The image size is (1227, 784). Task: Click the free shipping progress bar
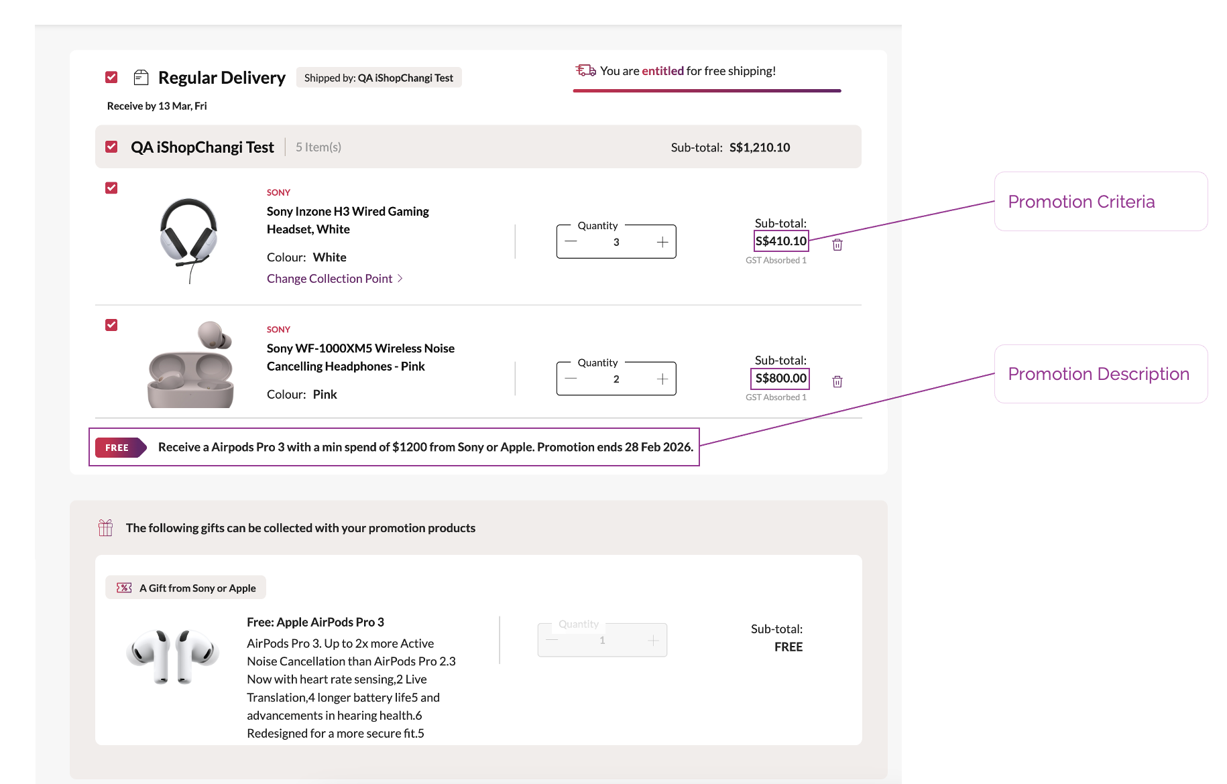tap(707, 90)
